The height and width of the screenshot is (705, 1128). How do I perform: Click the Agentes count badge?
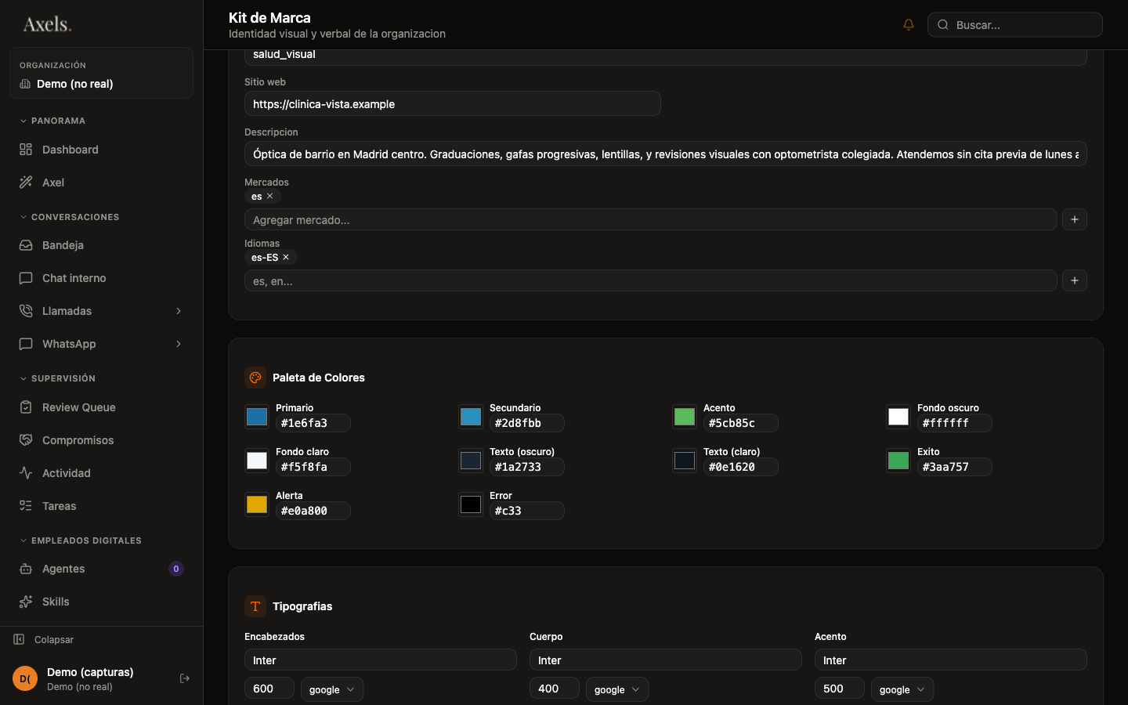176,569
